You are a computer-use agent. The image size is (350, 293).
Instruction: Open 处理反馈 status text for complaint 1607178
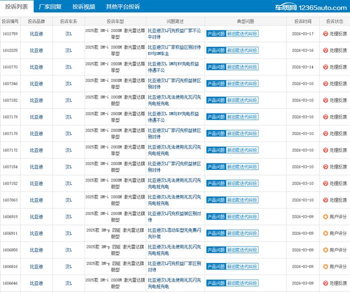[x=338, y=134]
